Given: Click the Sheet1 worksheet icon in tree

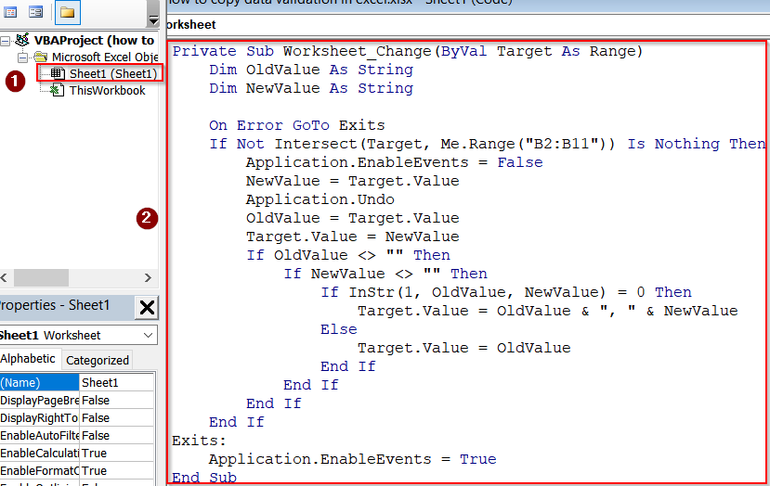Looking at the screenshot, I should click(57, 73).
